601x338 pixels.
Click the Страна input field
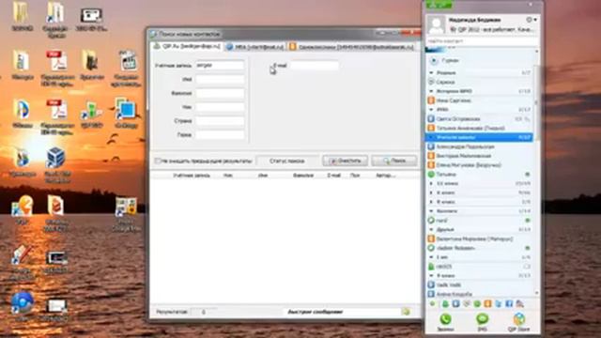220,121
